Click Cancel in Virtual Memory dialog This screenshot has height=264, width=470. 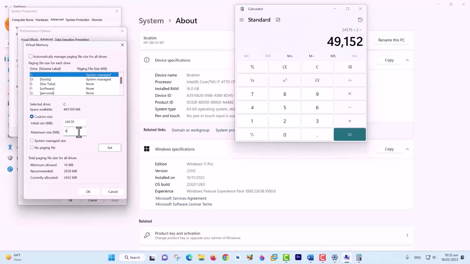pyautogui.click(x=113, y=191)
